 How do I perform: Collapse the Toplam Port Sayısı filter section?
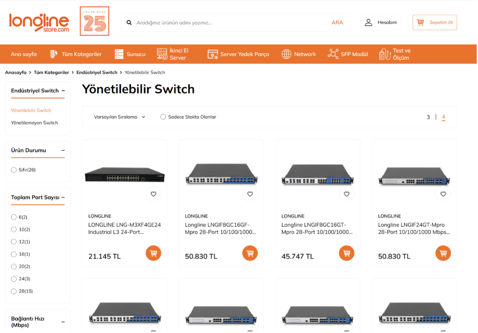(63, 198)
